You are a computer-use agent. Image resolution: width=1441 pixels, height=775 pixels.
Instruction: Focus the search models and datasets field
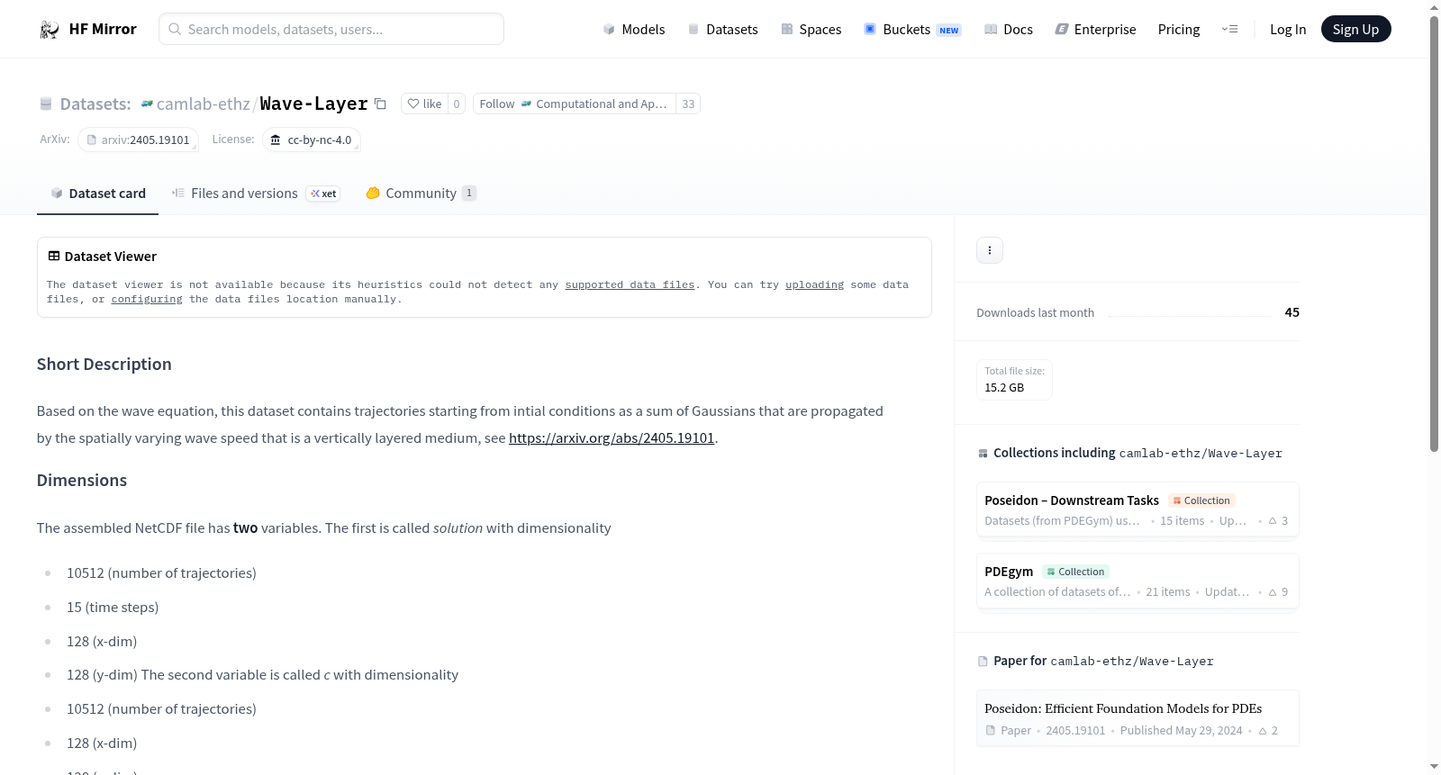click(331, 29)
